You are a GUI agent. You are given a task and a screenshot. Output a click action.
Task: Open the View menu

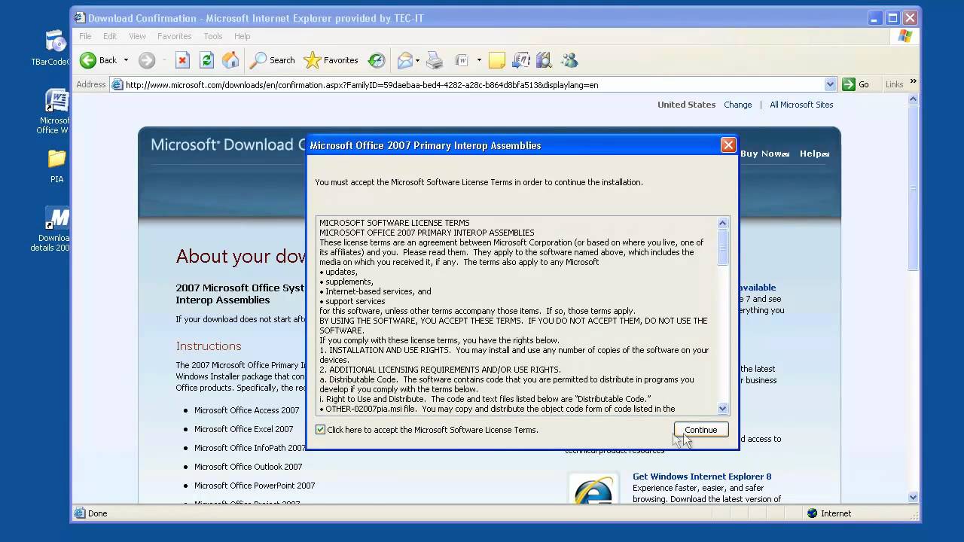(x=137, y=36)
